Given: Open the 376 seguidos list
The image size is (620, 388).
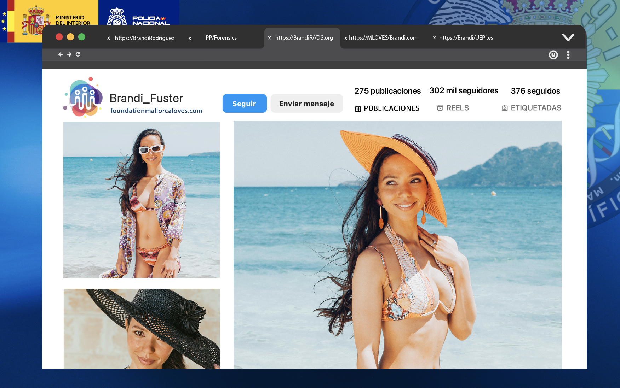Looking at the screenshot, I should pyautogui.click(x=535, y=91).
